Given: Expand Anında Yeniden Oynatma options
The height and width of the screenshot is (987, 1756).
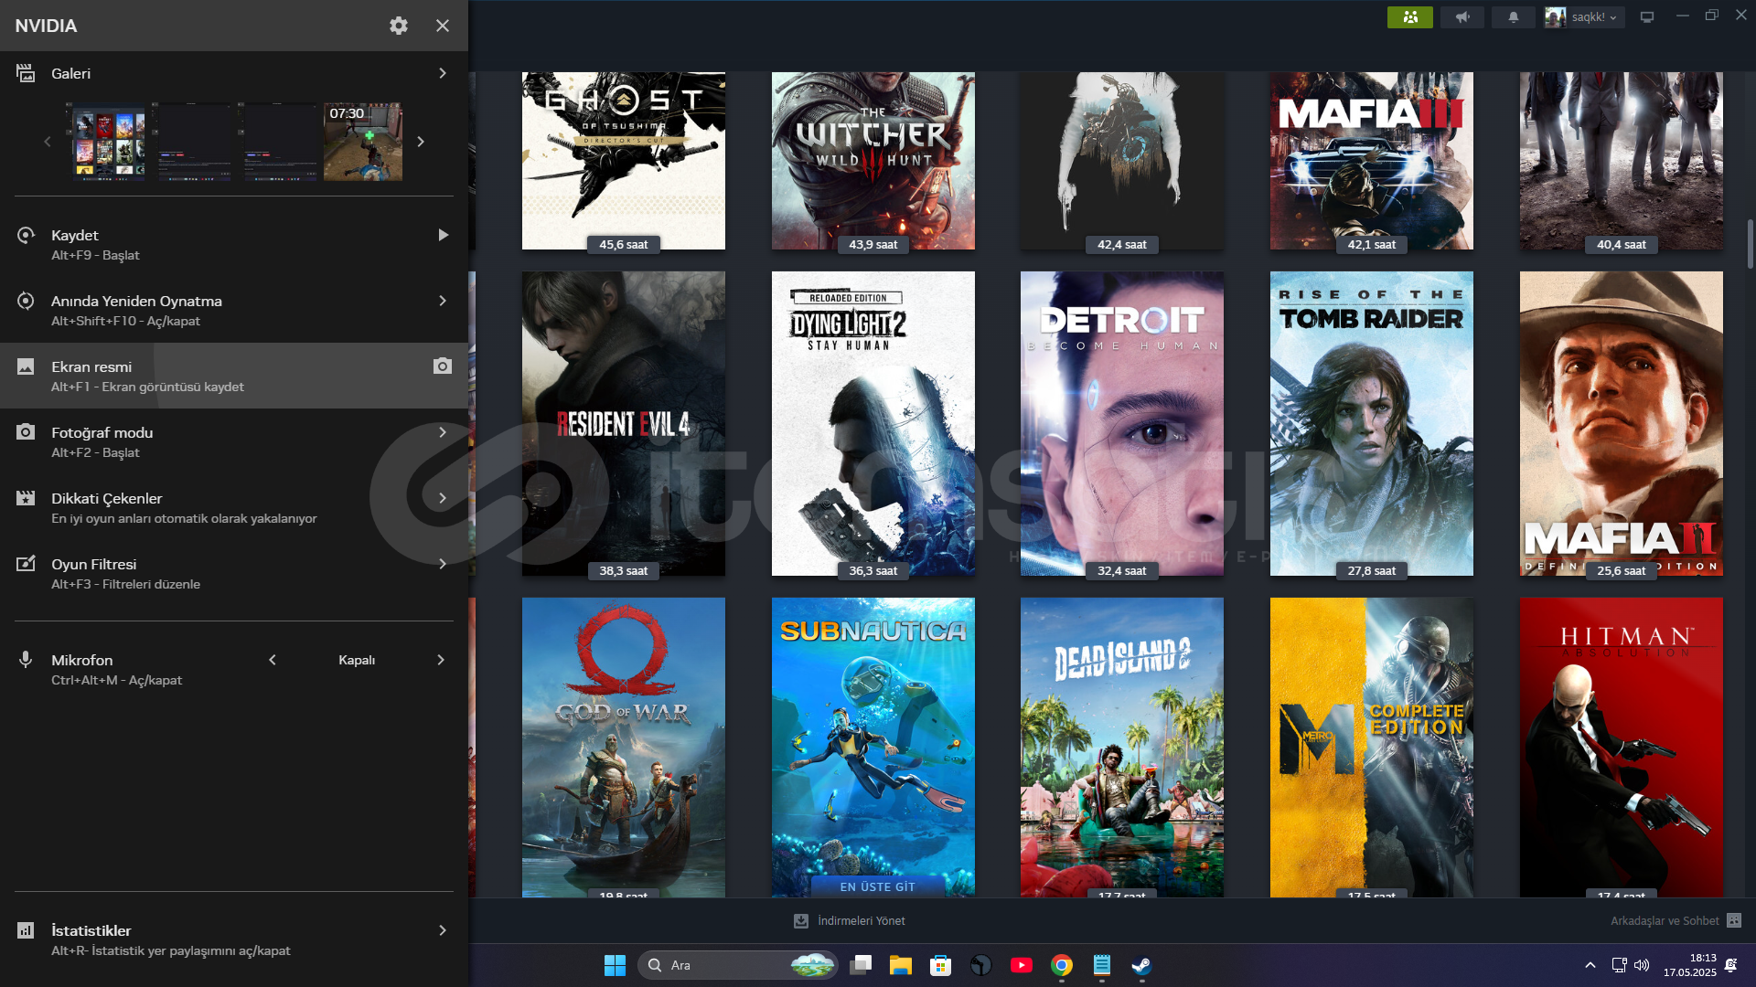Looking at the screenshot, I should pos(443,301).
